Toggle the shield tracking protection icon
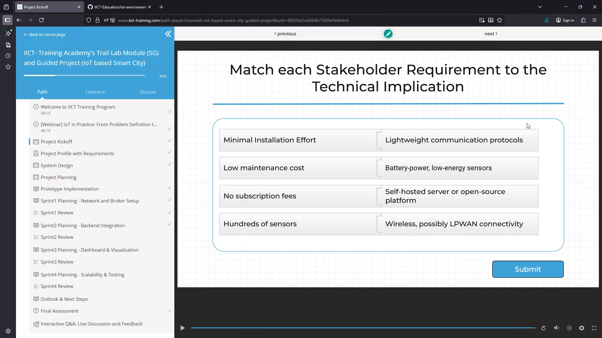The height and width of the screenshot is (338, 602). [89, 20]
